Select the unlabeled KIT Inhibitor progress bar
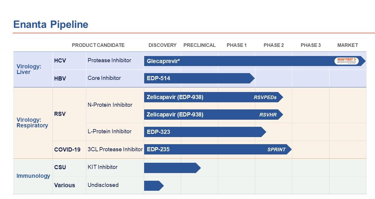 (x=172, y=168)
